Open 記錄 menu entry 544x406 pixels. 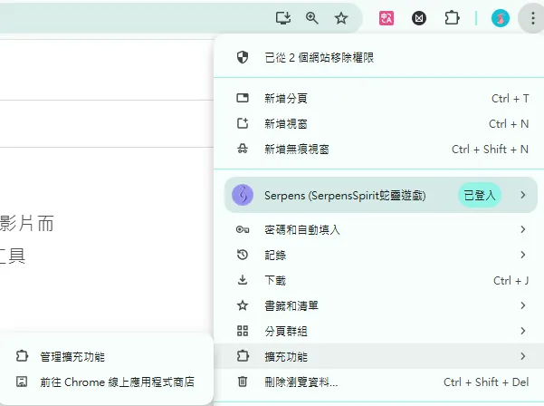pyautogui.click(x=379, y=255)
